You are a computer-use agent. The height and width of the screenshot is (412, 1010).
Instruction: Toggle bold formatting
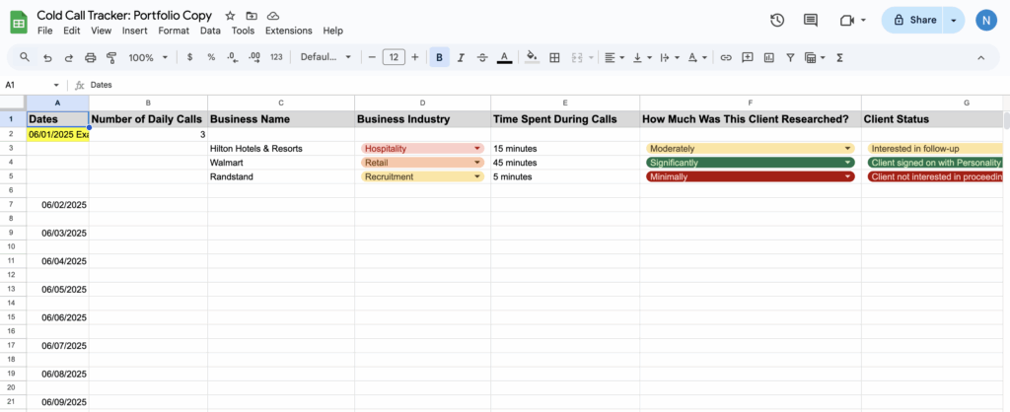[439, 57]
